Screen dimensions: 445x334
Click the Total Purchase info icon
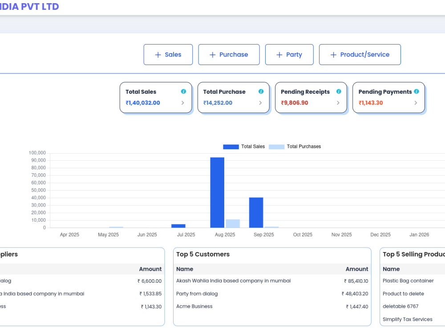coord(261,91)
